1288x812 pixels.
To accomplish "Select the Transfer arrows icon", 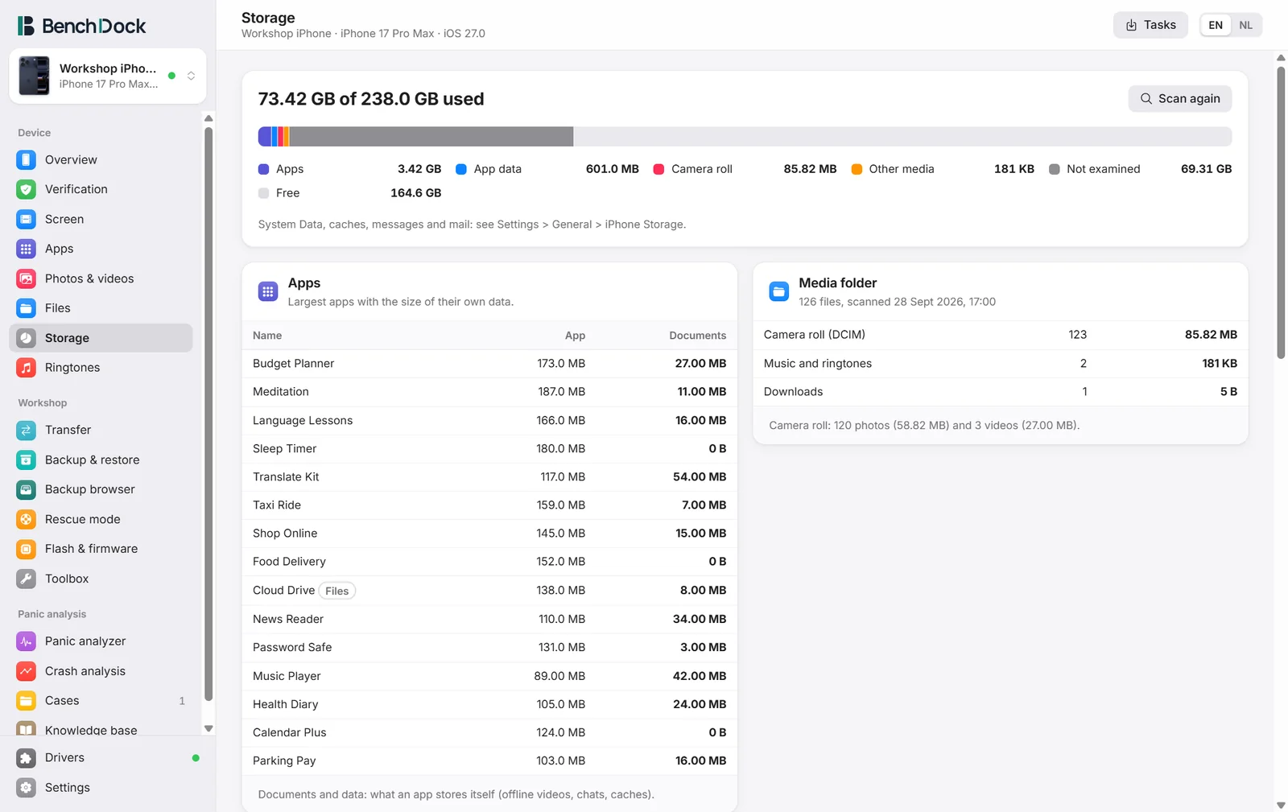I will click(26, 430).
